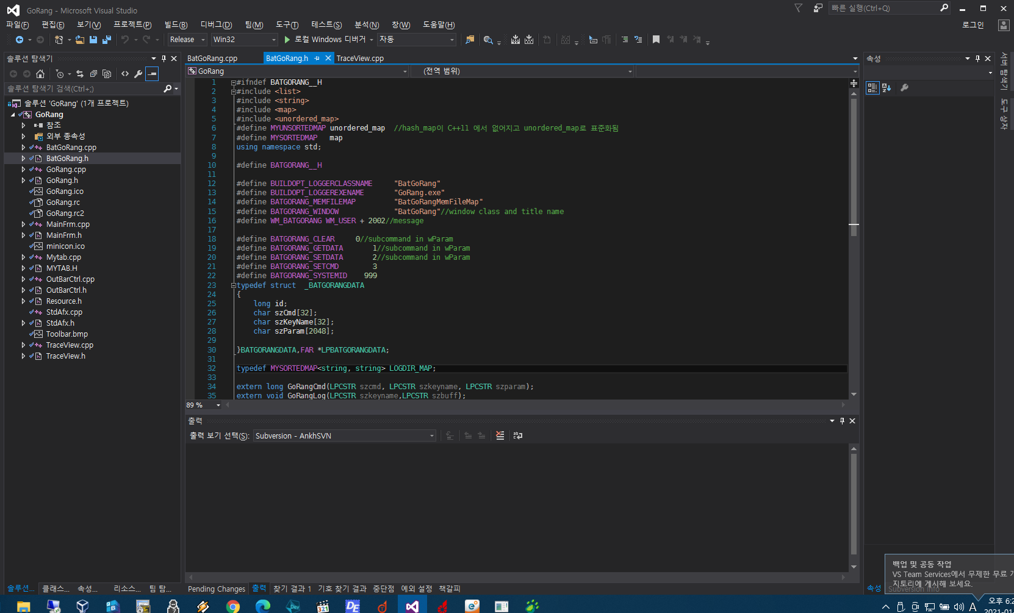This screenshot has width=1014, height=613.
Task: Click the feedback icon near Quick Launch
Action: click(x=818, y=8)
